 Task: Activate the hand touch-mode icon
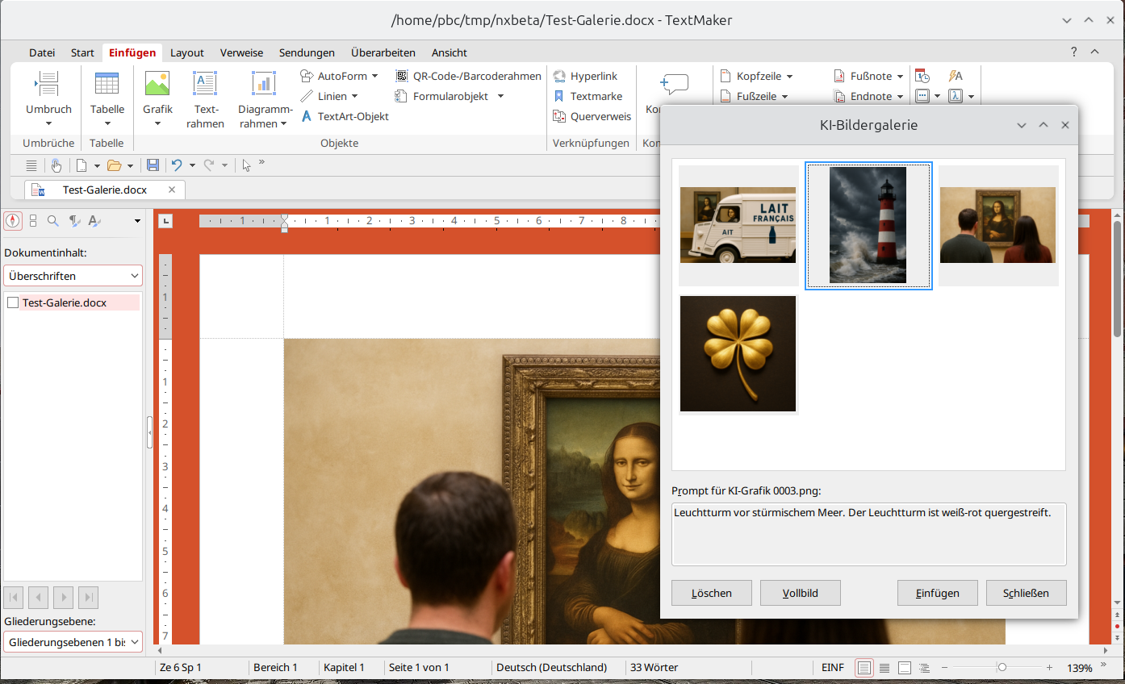(56, 165)
